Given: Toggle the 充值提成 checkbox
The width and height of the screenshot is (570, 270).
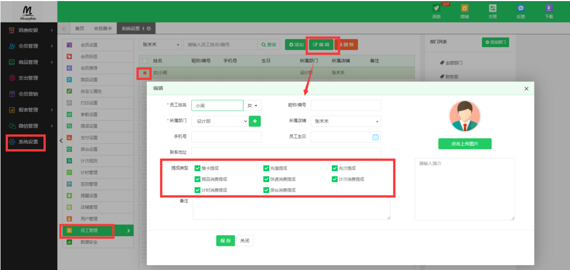Looking at the screenshot, I should click(266, 169).
